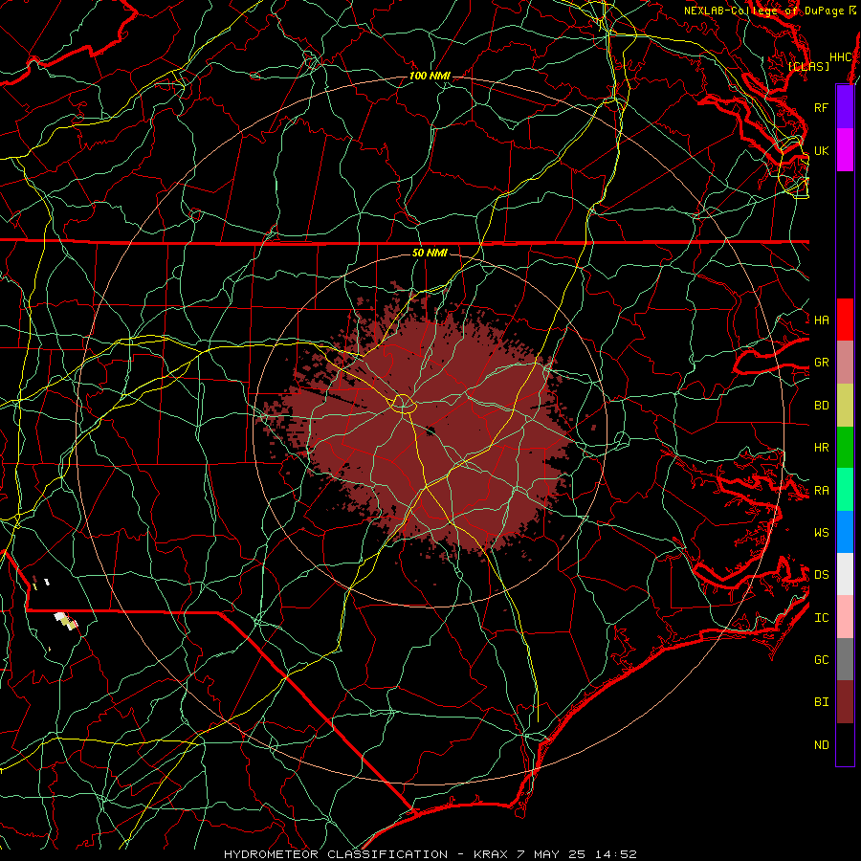Click the HHC product code label

(840, 57)
